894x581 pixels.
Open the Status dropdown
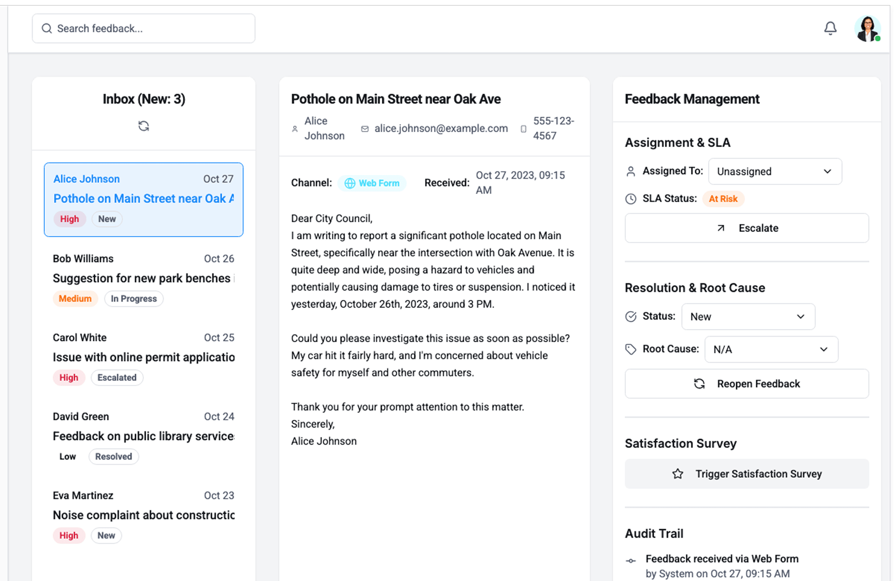748,317
